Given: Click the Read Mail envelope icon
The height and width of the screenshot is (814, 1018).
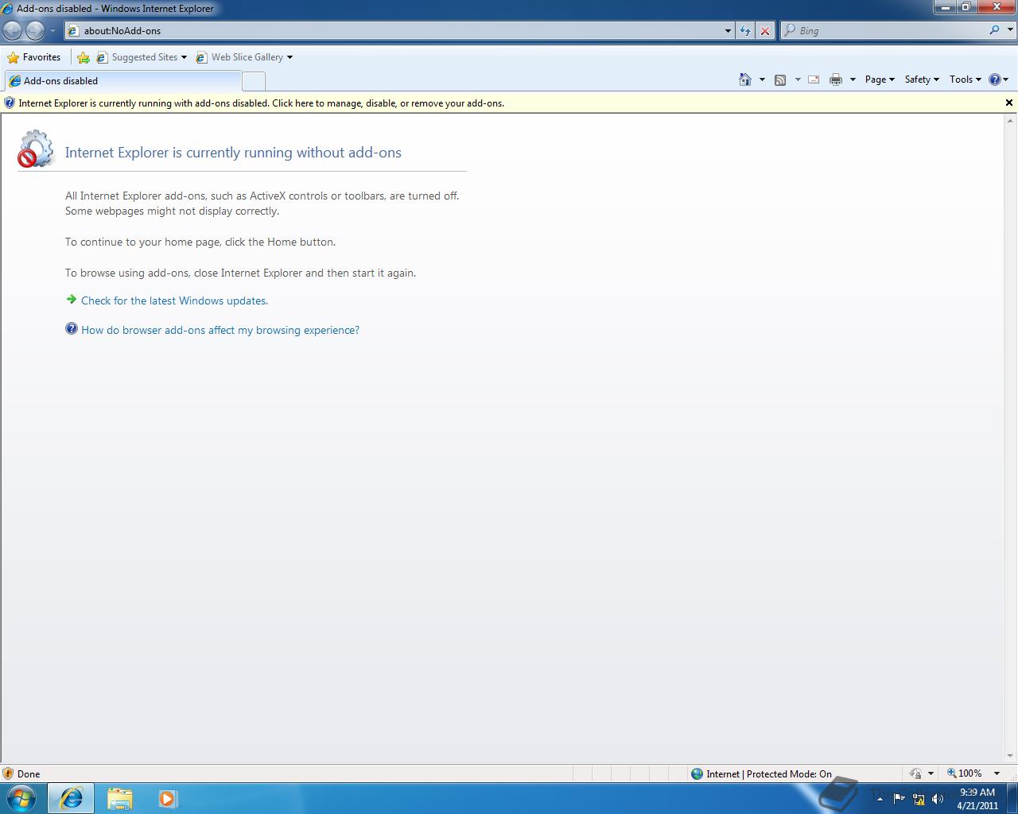Looking at the screenshot, I should 814,79.
